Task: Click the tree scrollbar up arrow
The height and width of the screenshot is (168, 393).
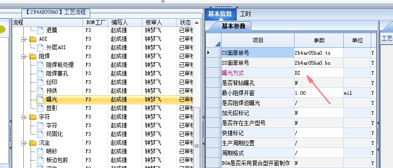Action: coord(197,23)
